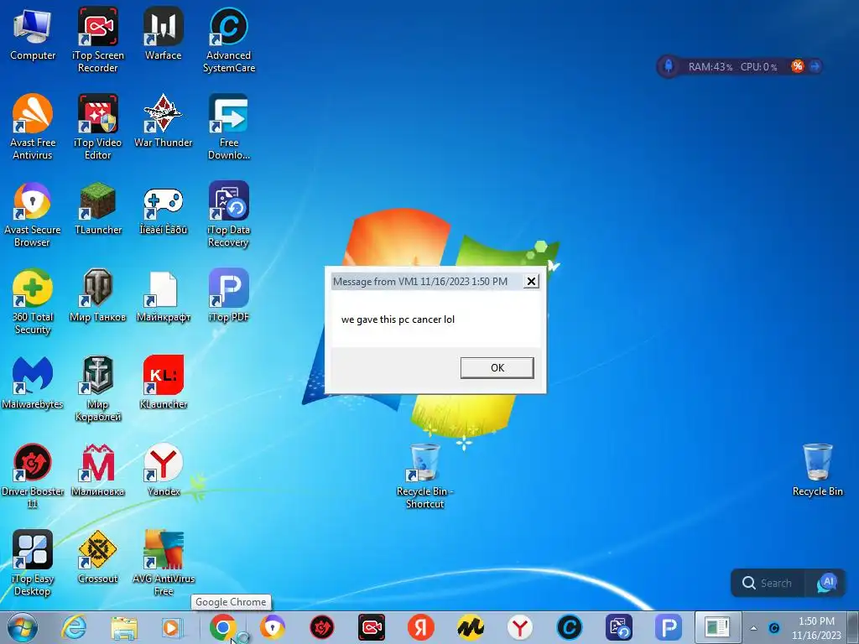Select the Recycle Bin on the right
Viewport: 859px width, 644px height.
point(817,470)
